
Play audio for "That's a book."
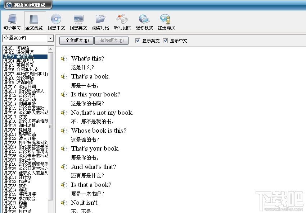pos(64,76)
